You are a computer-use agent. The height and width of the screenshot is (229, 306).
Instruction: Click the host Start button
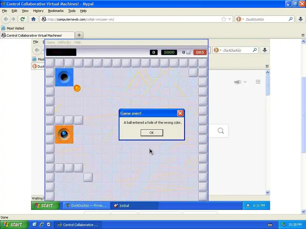coord(14,225)
